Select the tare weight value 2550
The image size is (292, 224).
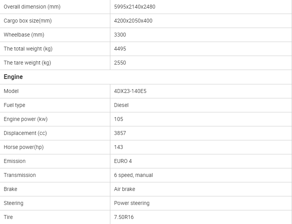click(x=120, y=63)
